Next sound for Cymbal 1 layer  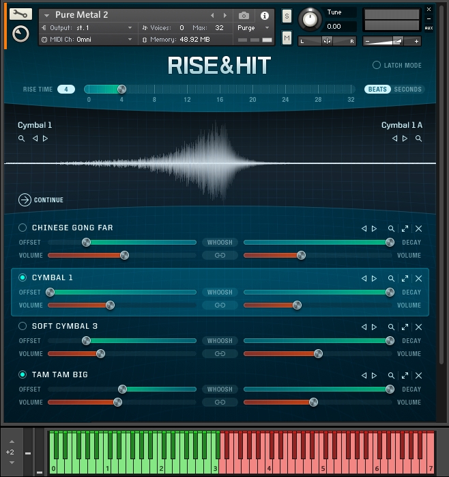[374, 278]
